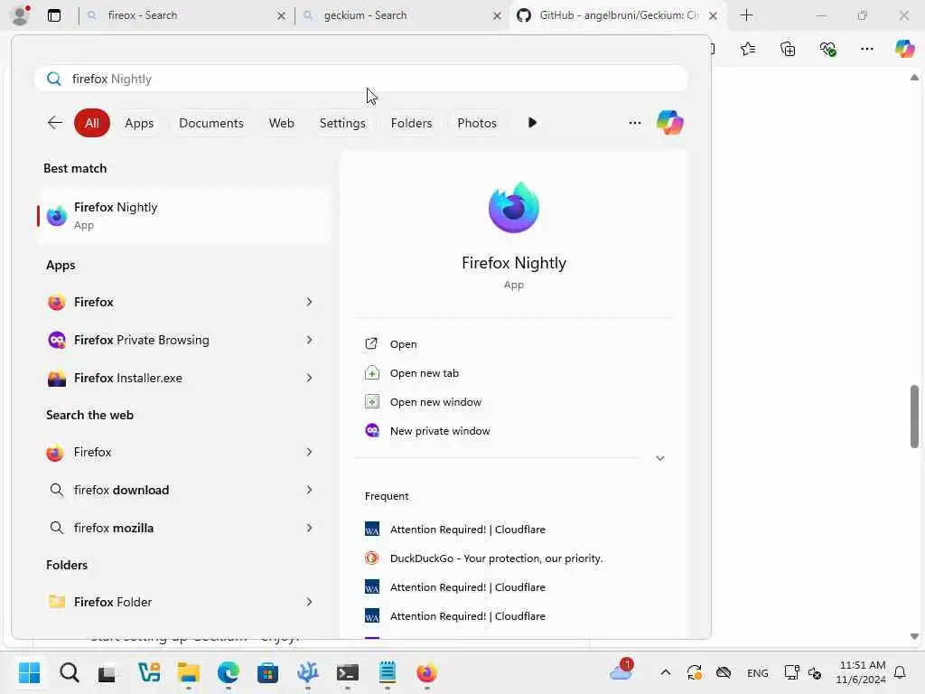Go back with the search panel arrow
Viewport: 925px width, 694px height.
[55, 123]
